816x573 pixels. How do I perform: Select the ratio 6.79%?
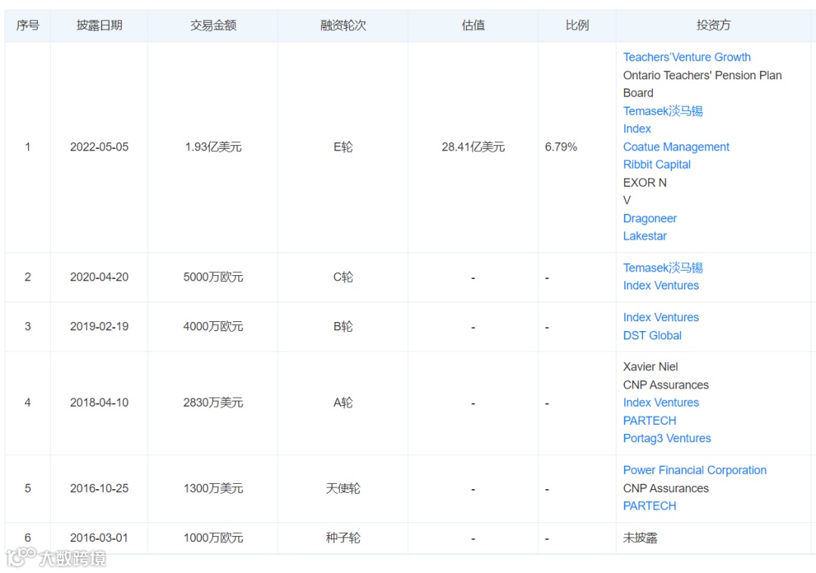pyautogui.click(x=561, y=147)
